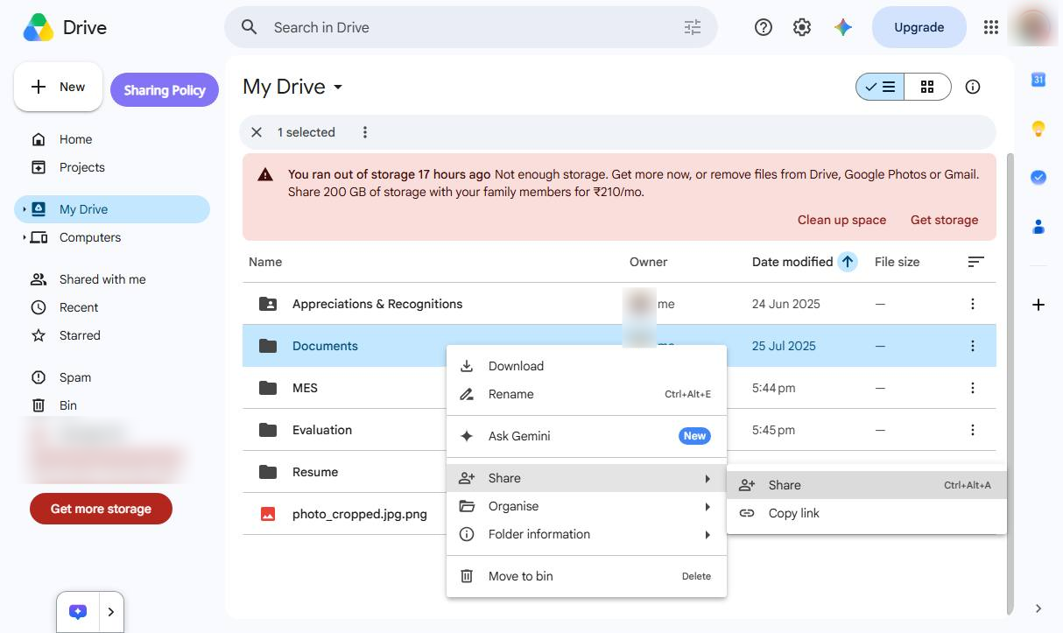
Task: Select the MES folder name
Action: point(305,388)
